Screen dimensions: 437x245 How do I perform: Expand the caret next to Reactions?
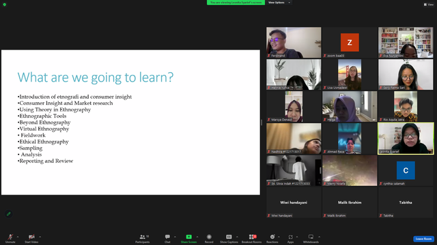279,237
